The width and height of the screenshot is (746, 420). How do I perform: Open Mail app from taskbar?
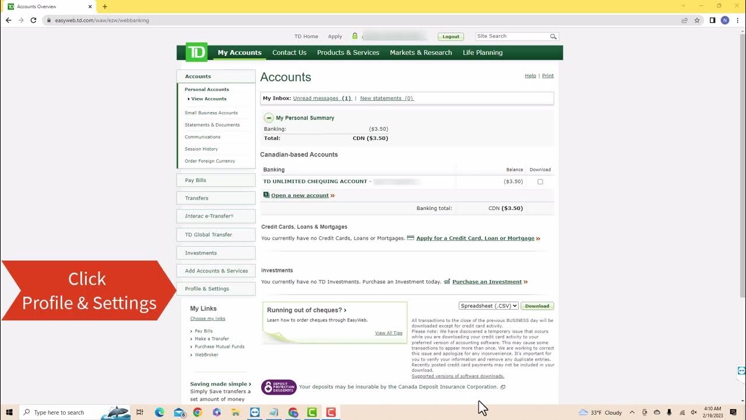179,412
